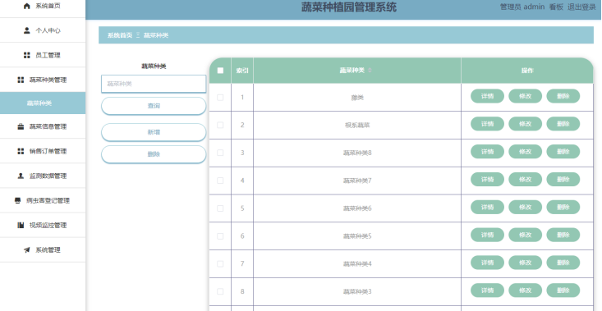The width and height of the screenshot is (602, 311).
Task: Check the box for row 蔬菜种类6
Action: [x=220, y=208]
